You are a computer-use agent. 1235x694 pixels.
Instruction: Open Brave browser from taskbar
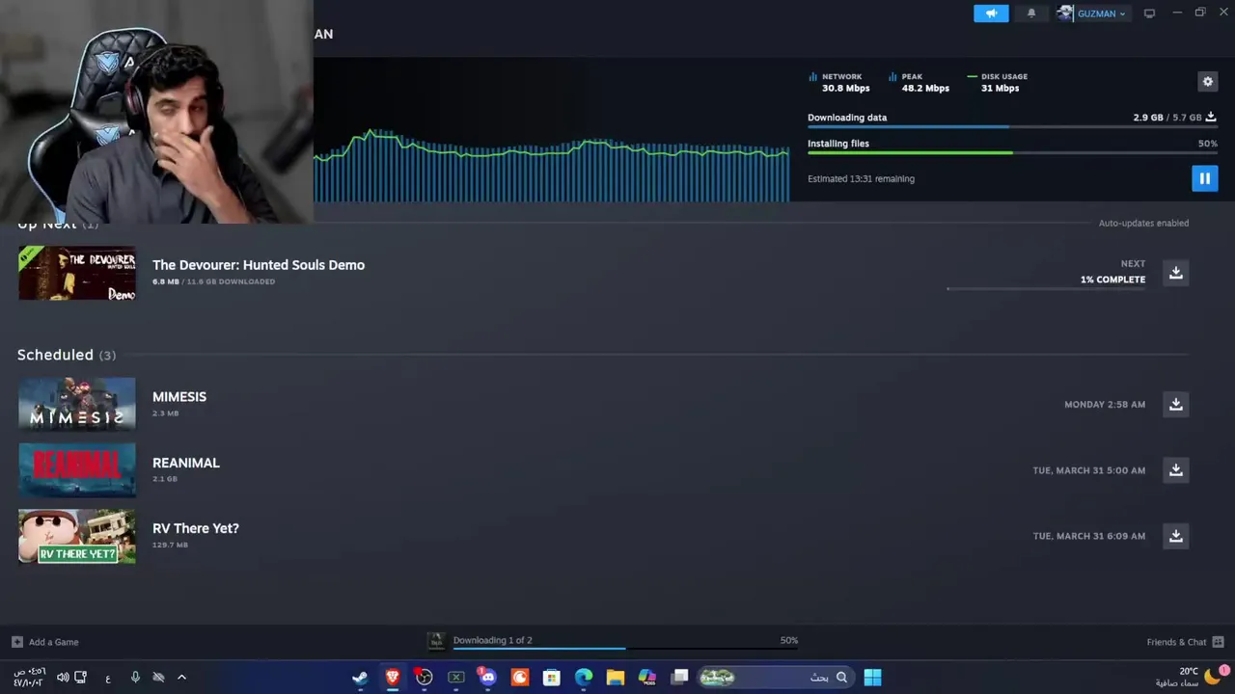click(392, 677)
